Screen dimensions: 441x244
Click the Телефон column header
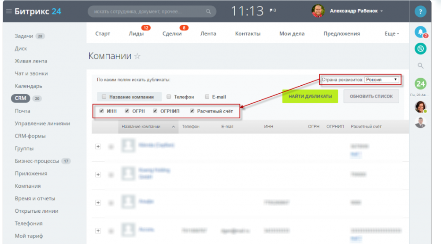tap(191, 127)
